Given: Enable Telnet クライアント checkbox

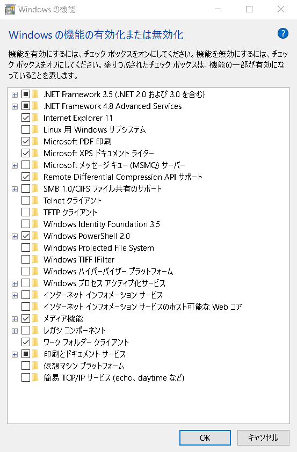Looking at the screenshot, I should pos(26,200).
